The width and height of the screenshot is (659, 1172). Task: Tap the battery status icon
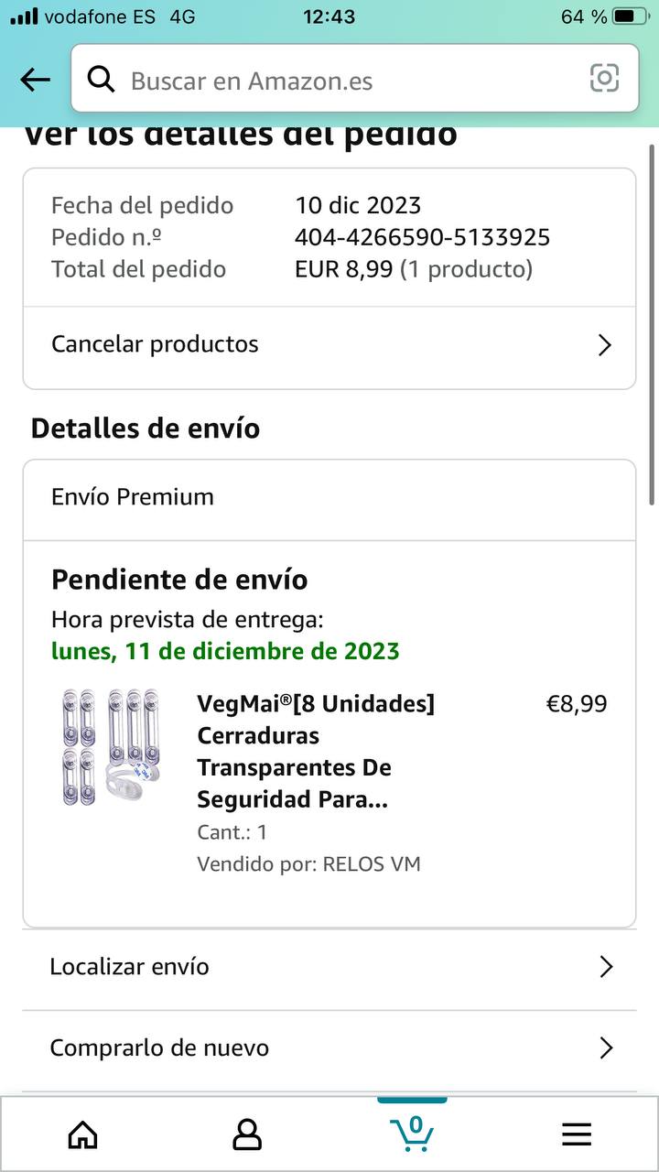630,16
